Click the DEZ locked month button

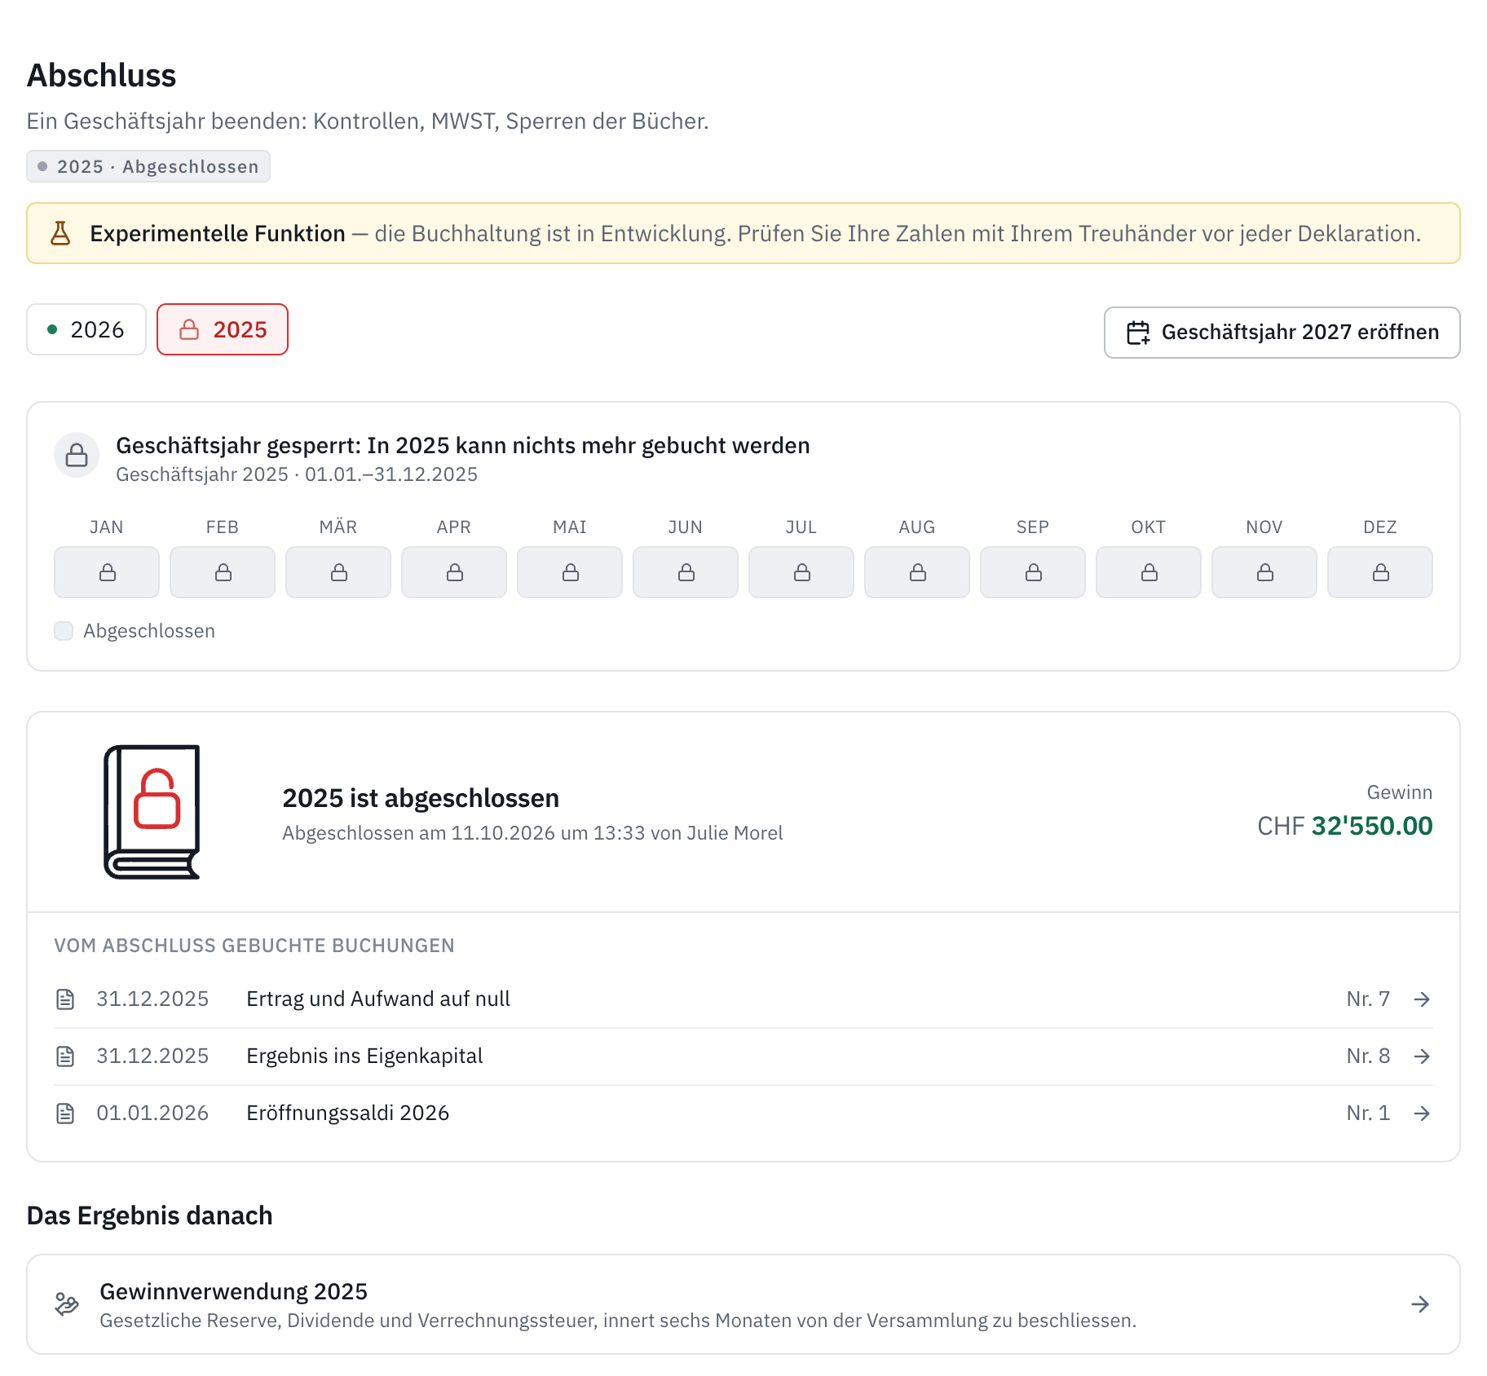coord(1380,572)
